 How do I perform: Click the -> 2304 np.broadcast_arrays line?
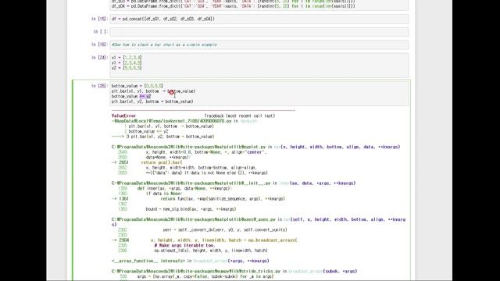point(204,240)
